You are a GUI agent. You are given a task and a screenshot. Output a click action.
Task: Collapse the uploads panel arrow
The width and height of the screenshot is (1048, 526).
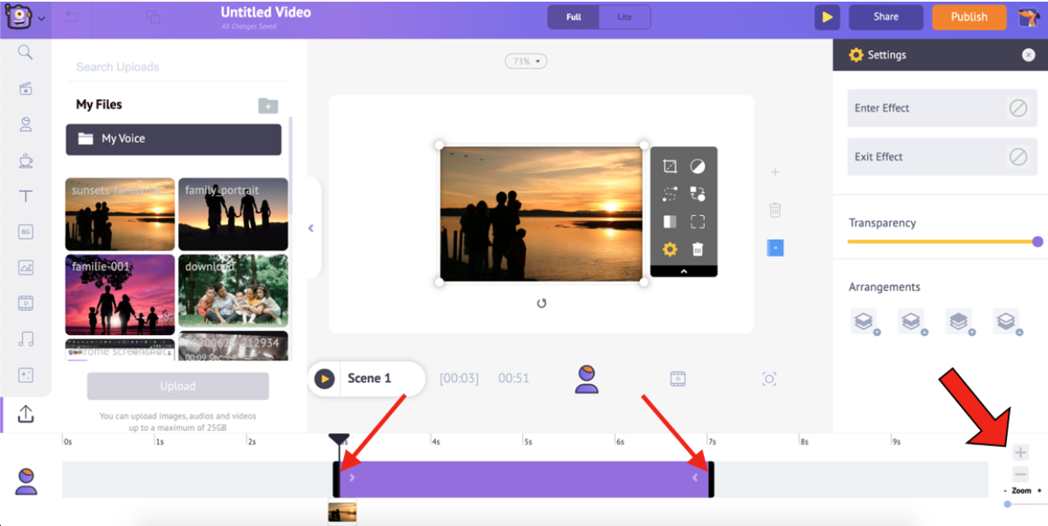click(x=310, y=228)
